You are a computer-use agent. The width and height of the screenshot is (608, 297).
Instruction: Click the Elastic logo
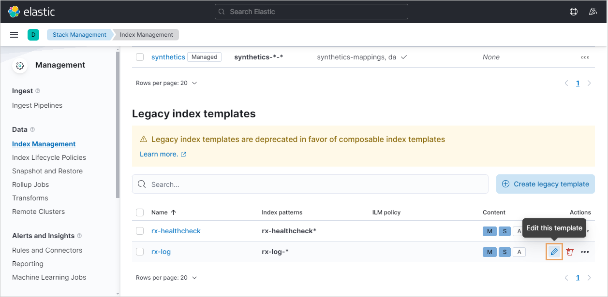point(32,12)
